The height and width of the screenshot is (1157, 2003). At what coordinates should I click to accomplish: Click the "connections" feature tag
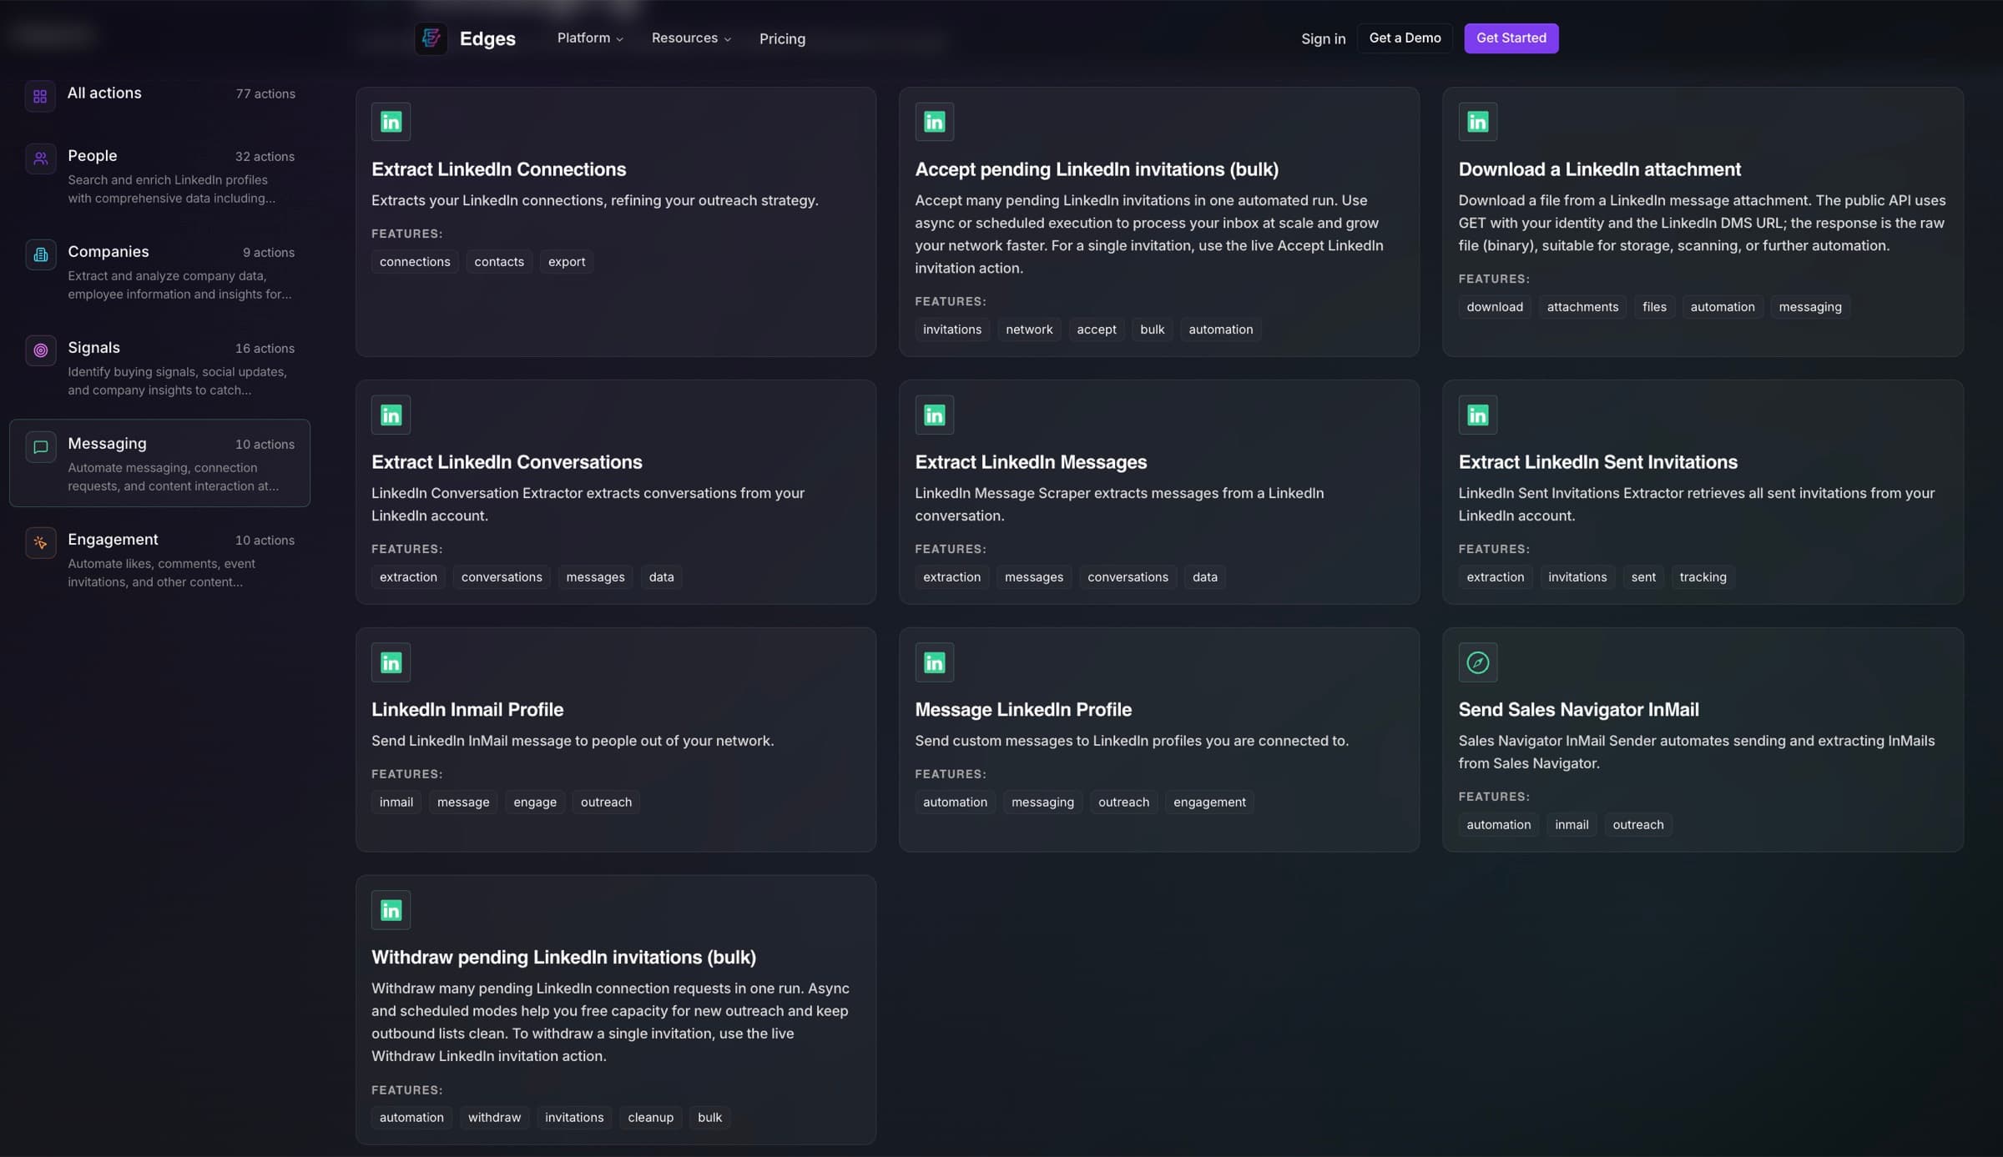415,262
